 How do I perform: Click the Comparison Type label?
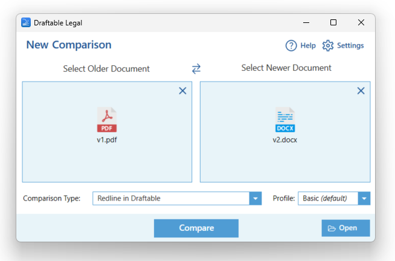point(52,198)
